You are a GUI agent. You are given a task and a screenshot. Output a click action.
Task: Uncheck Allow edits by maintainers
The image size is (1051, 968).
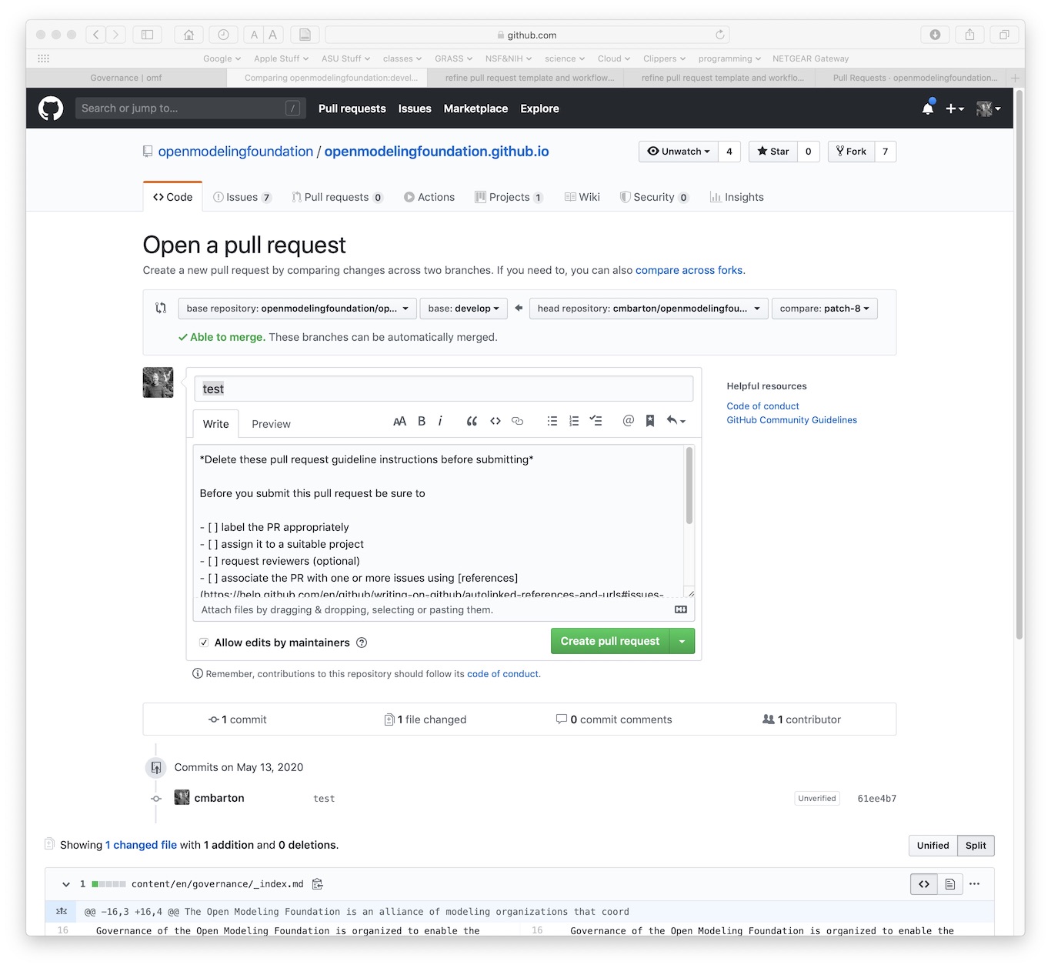[203, 643]
